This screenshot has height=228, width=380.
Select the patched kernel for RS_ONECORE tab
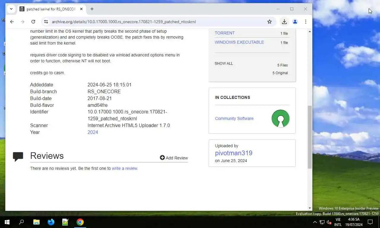pyautogui.click(x=51, y=9)
